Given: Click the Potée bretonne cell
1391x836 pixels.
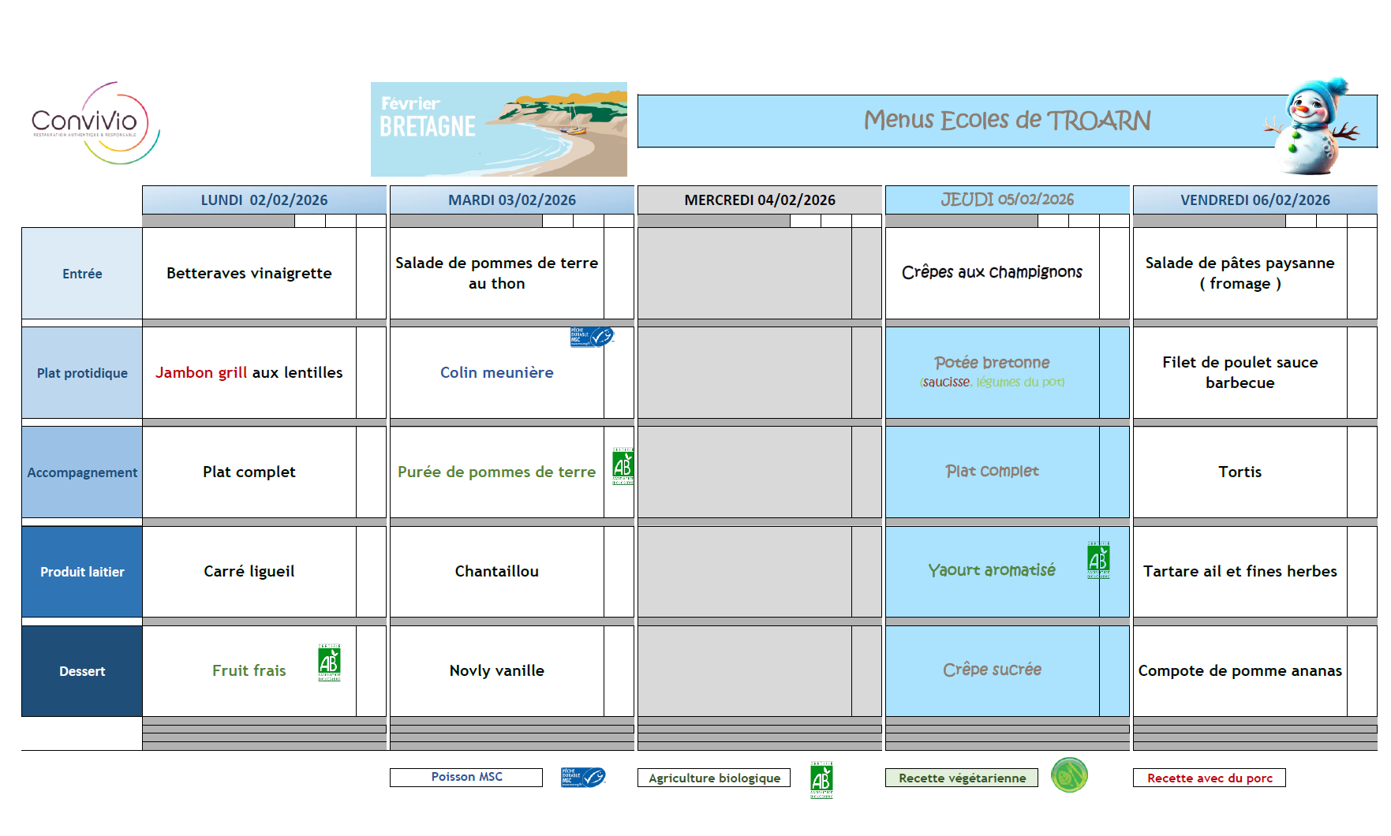Looking at the screenshot, I should pyautogui.click(x=992, y=372).
